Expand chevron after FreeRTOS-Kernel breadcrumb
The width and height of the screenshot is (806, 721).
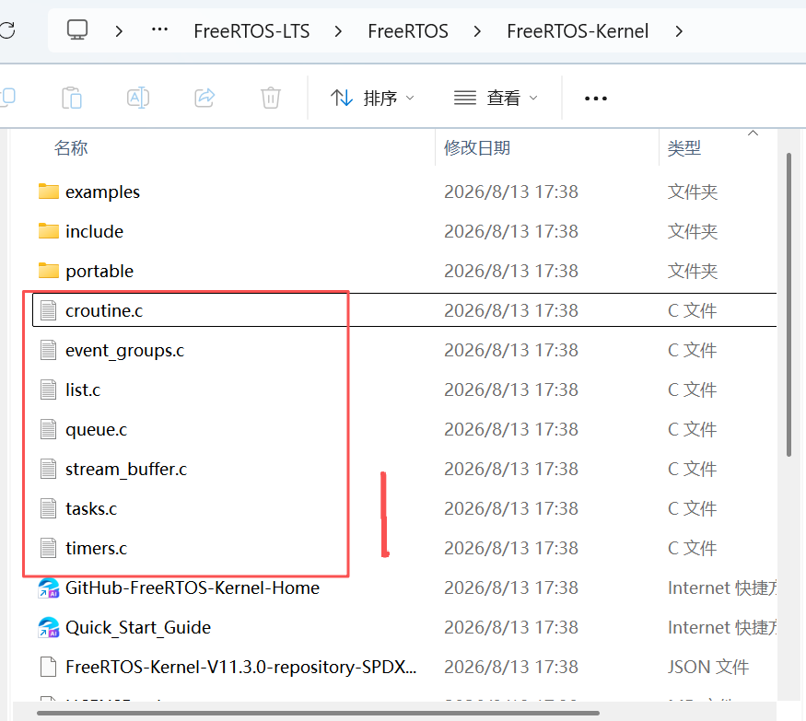[x=679, y=31]
